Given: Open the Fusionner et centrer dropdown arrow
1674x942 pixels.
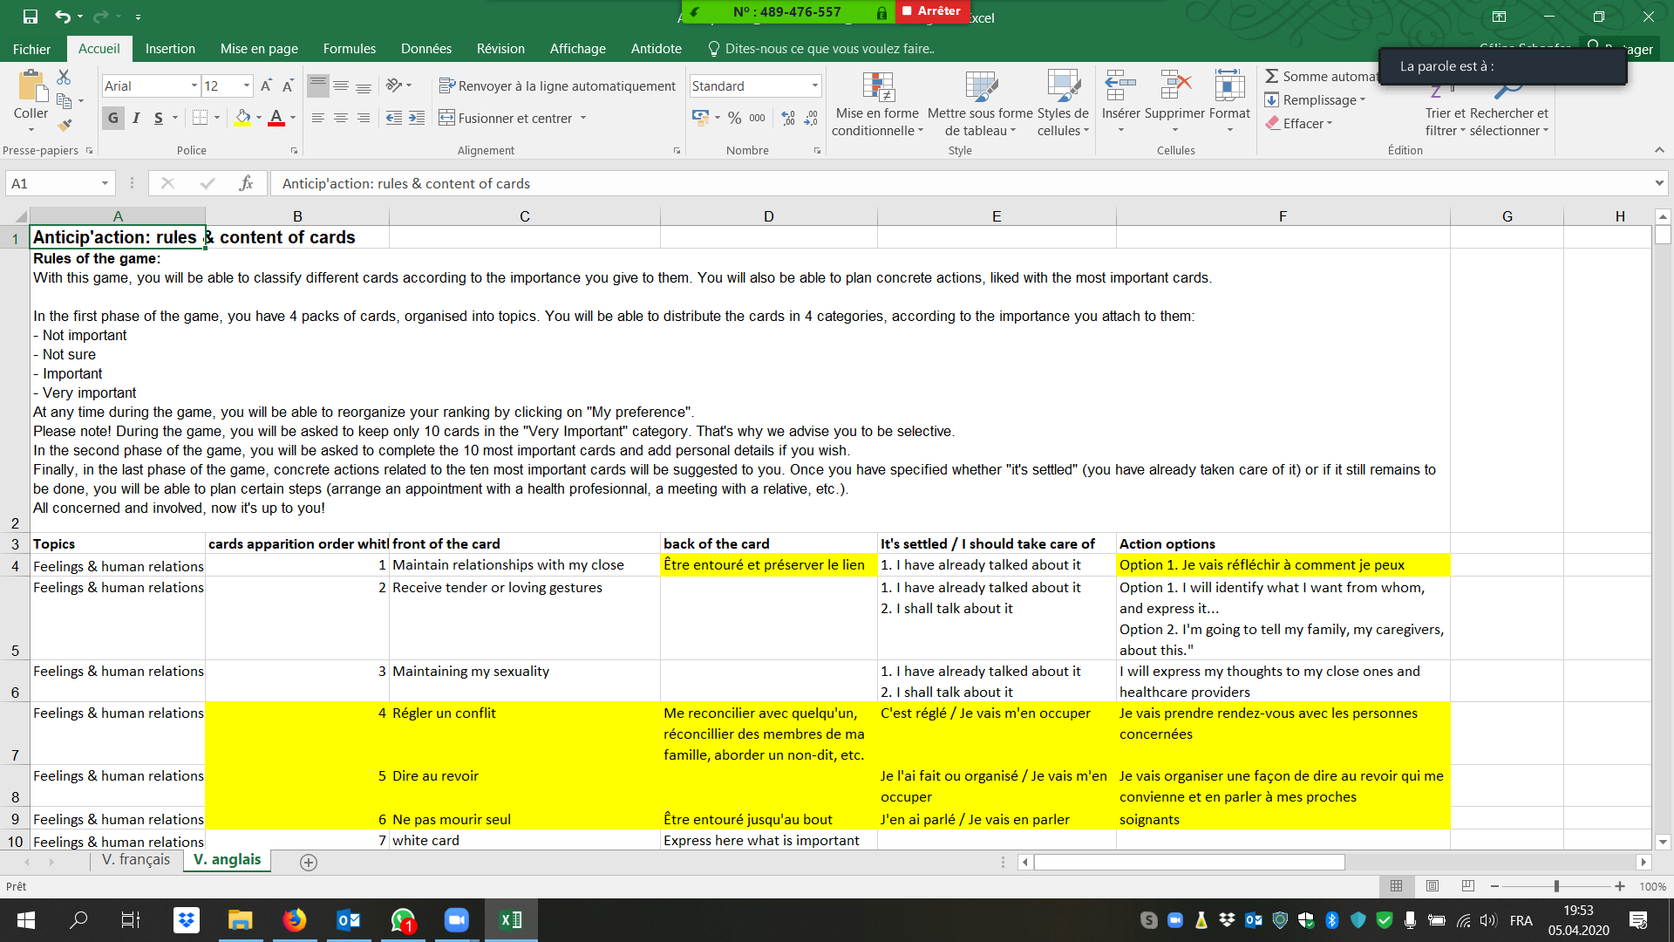Looking at the screenshot, I should tap(583, 118).
